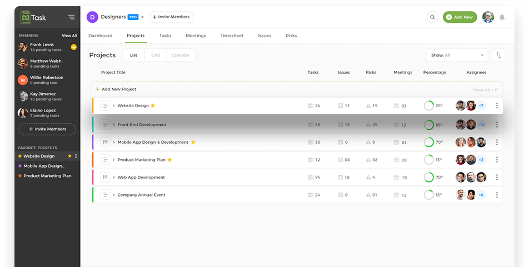Select the Projects tab
529x267 pixels.
coord(136,36)
